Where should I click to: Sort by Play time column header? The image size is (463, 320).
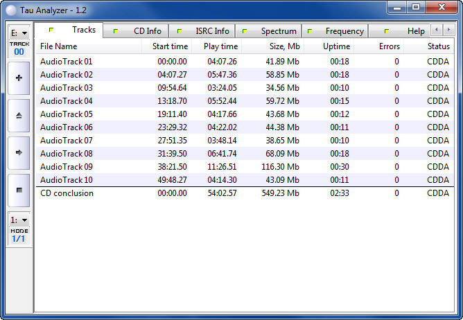220,46
